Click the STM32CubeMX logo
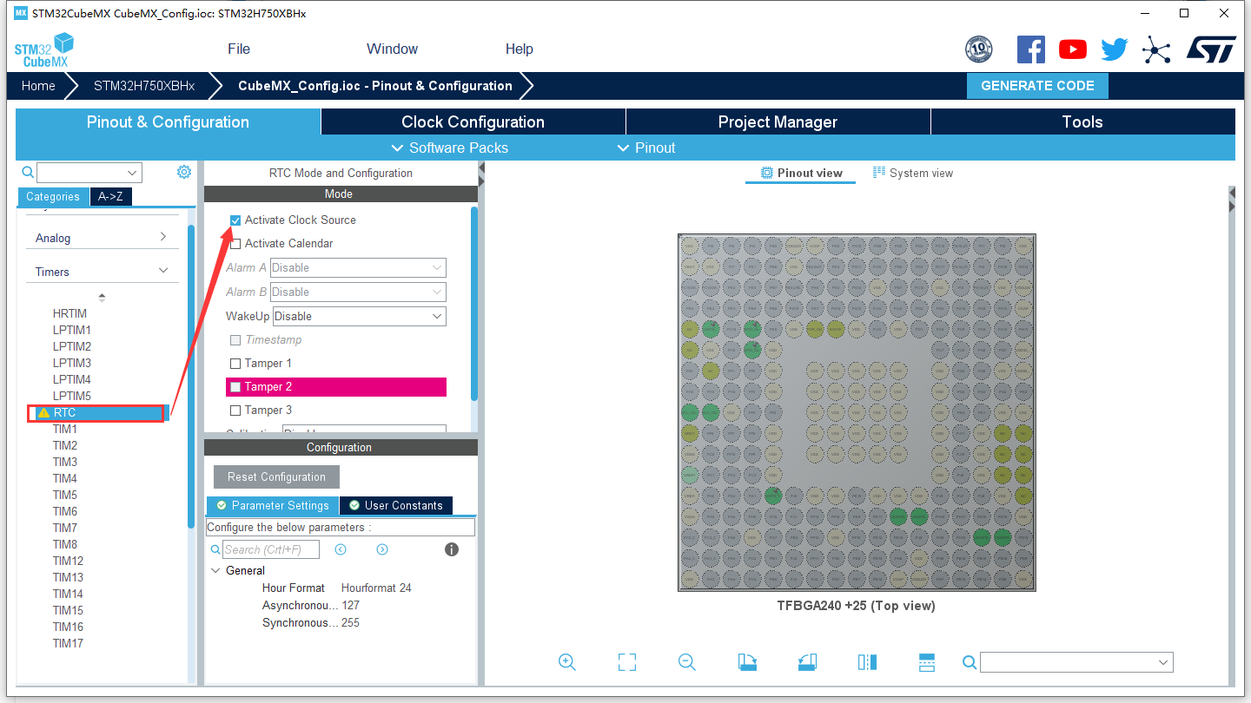The image size is (1251, 703). tap(44, 49)
